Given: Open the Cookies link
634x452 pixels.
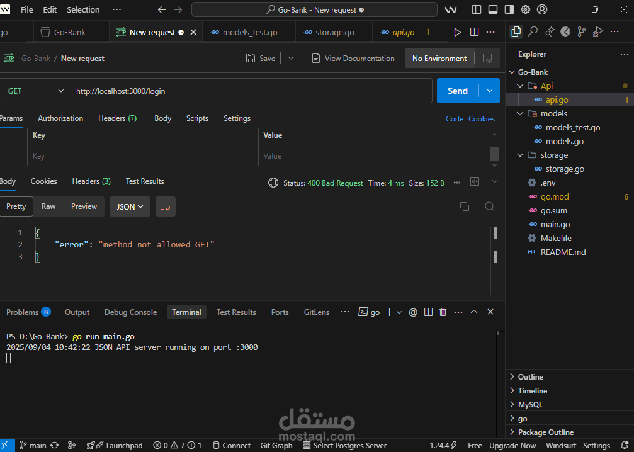Looking at the screenshot, I should 482,119.
